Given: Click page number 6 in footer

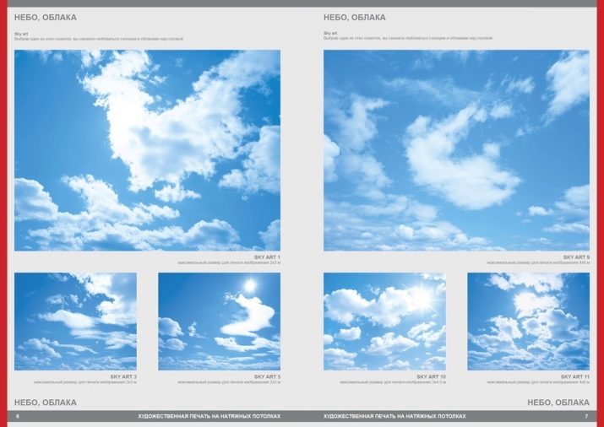Looking at the screenshot, I should point(18,416).
